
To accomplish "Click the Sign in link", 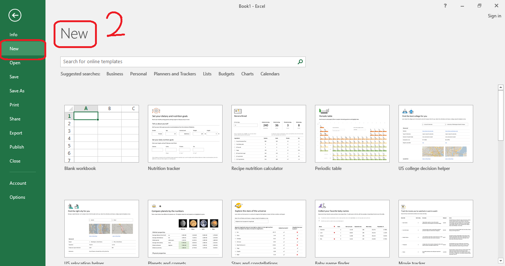I will 494,16.
